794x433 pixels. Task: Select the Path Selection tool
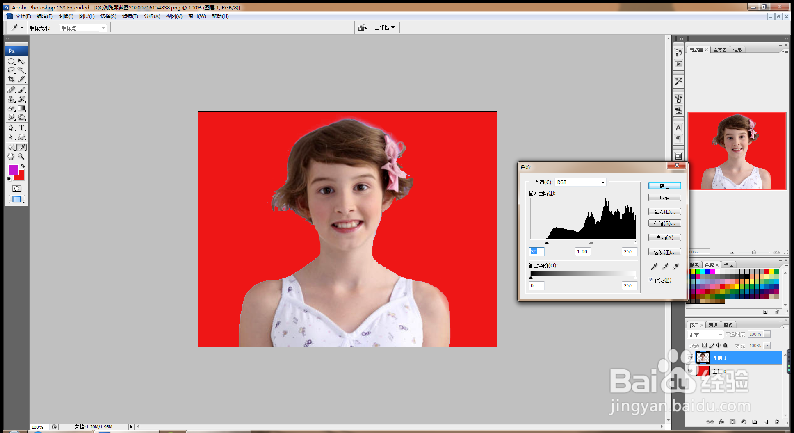(11, 137)
